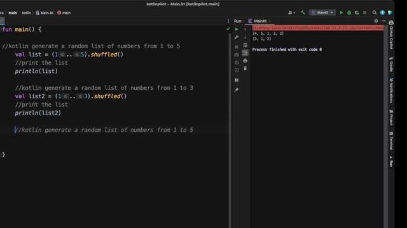The height and width of the screenshot is (228, 407).
Task: Click the main function breadcrumb
Action: click(x=64, y=13)
